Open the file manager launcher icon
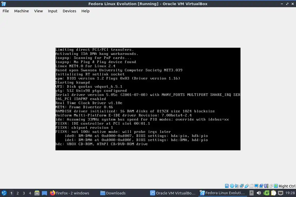The width and height of the screenshot is (296, 197). (x=37, y=193)
